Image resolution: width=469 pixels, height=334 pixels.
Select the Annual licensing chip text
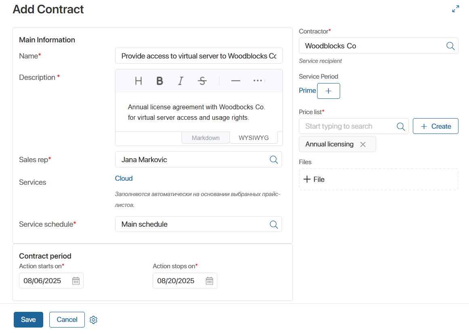329,144
